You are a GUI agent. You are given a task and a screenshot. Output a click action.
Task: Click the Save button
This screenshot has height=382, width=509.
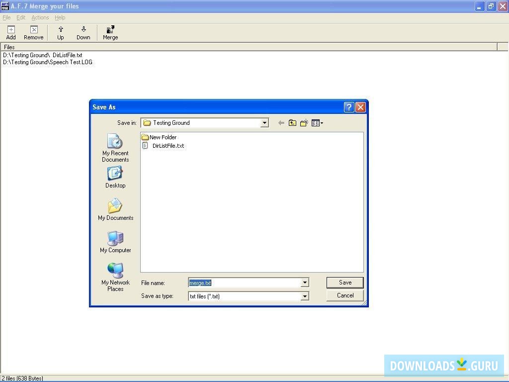pos(345,282)
